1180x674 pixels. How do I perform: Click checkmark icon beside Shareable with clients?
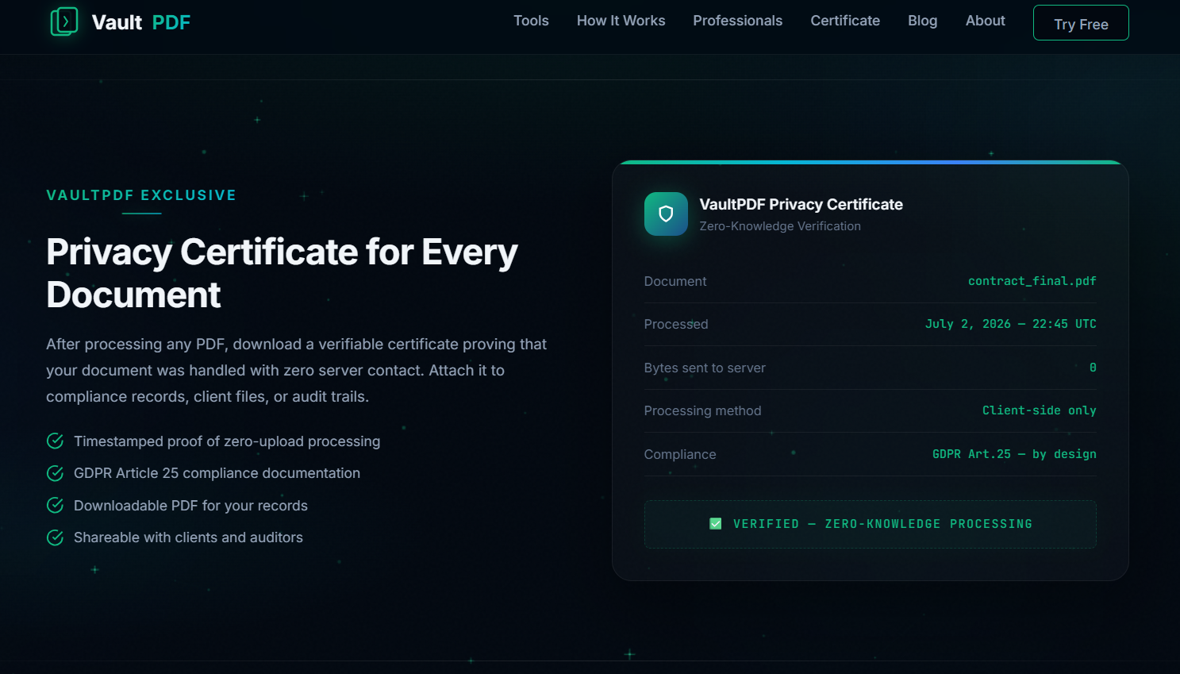[x=55, y=537]
